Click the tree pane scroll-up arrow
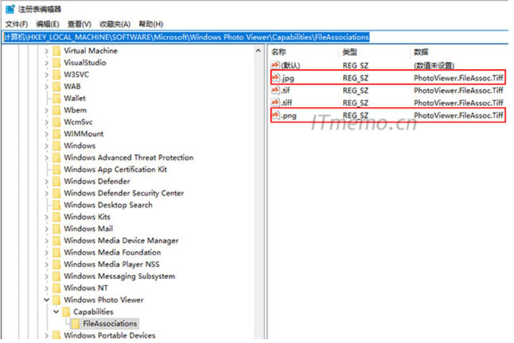Screen dimensions: 514x343 [x=258, y=51]
